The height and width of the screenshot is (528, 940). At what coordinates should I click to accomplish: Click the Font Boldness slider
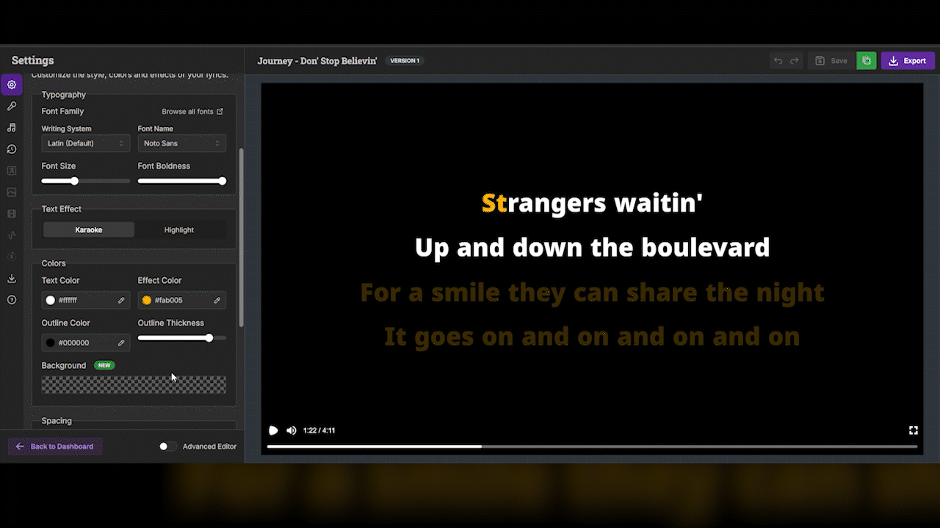click(x=182, y=181)
